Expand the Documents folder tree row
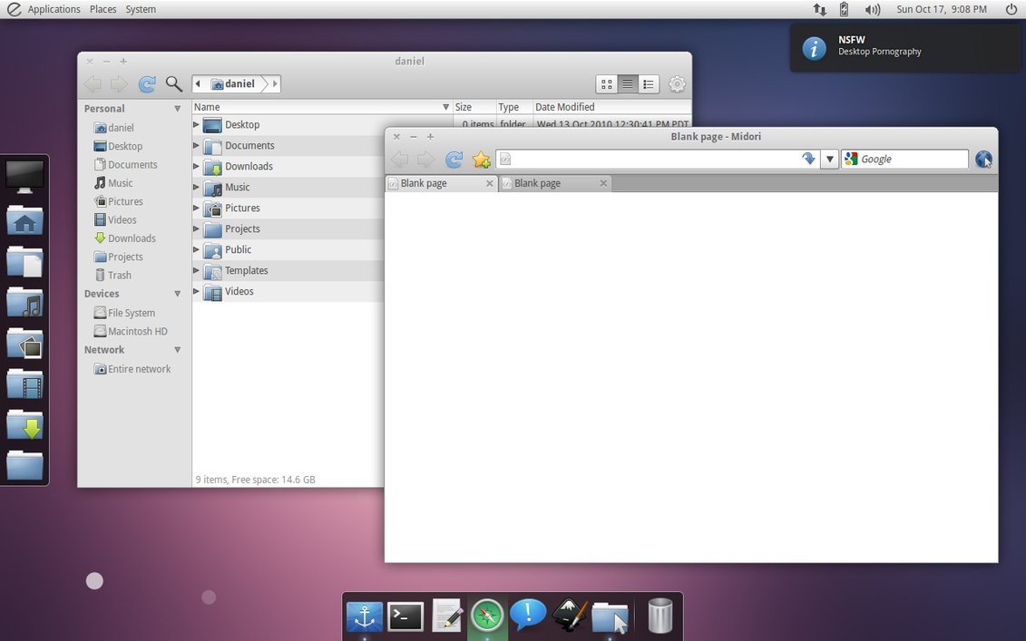 point(196,145)
